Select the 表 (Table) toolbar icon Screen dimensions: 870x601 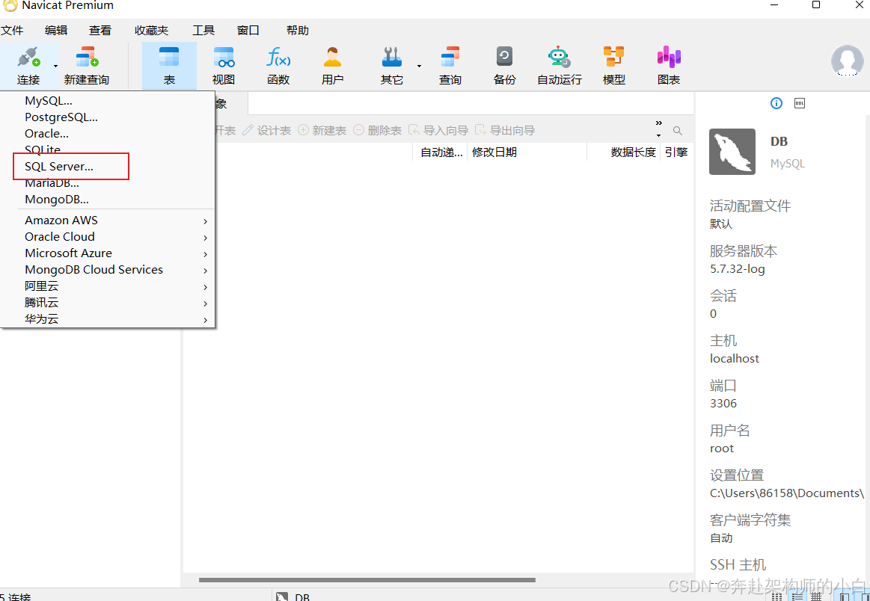169,66
